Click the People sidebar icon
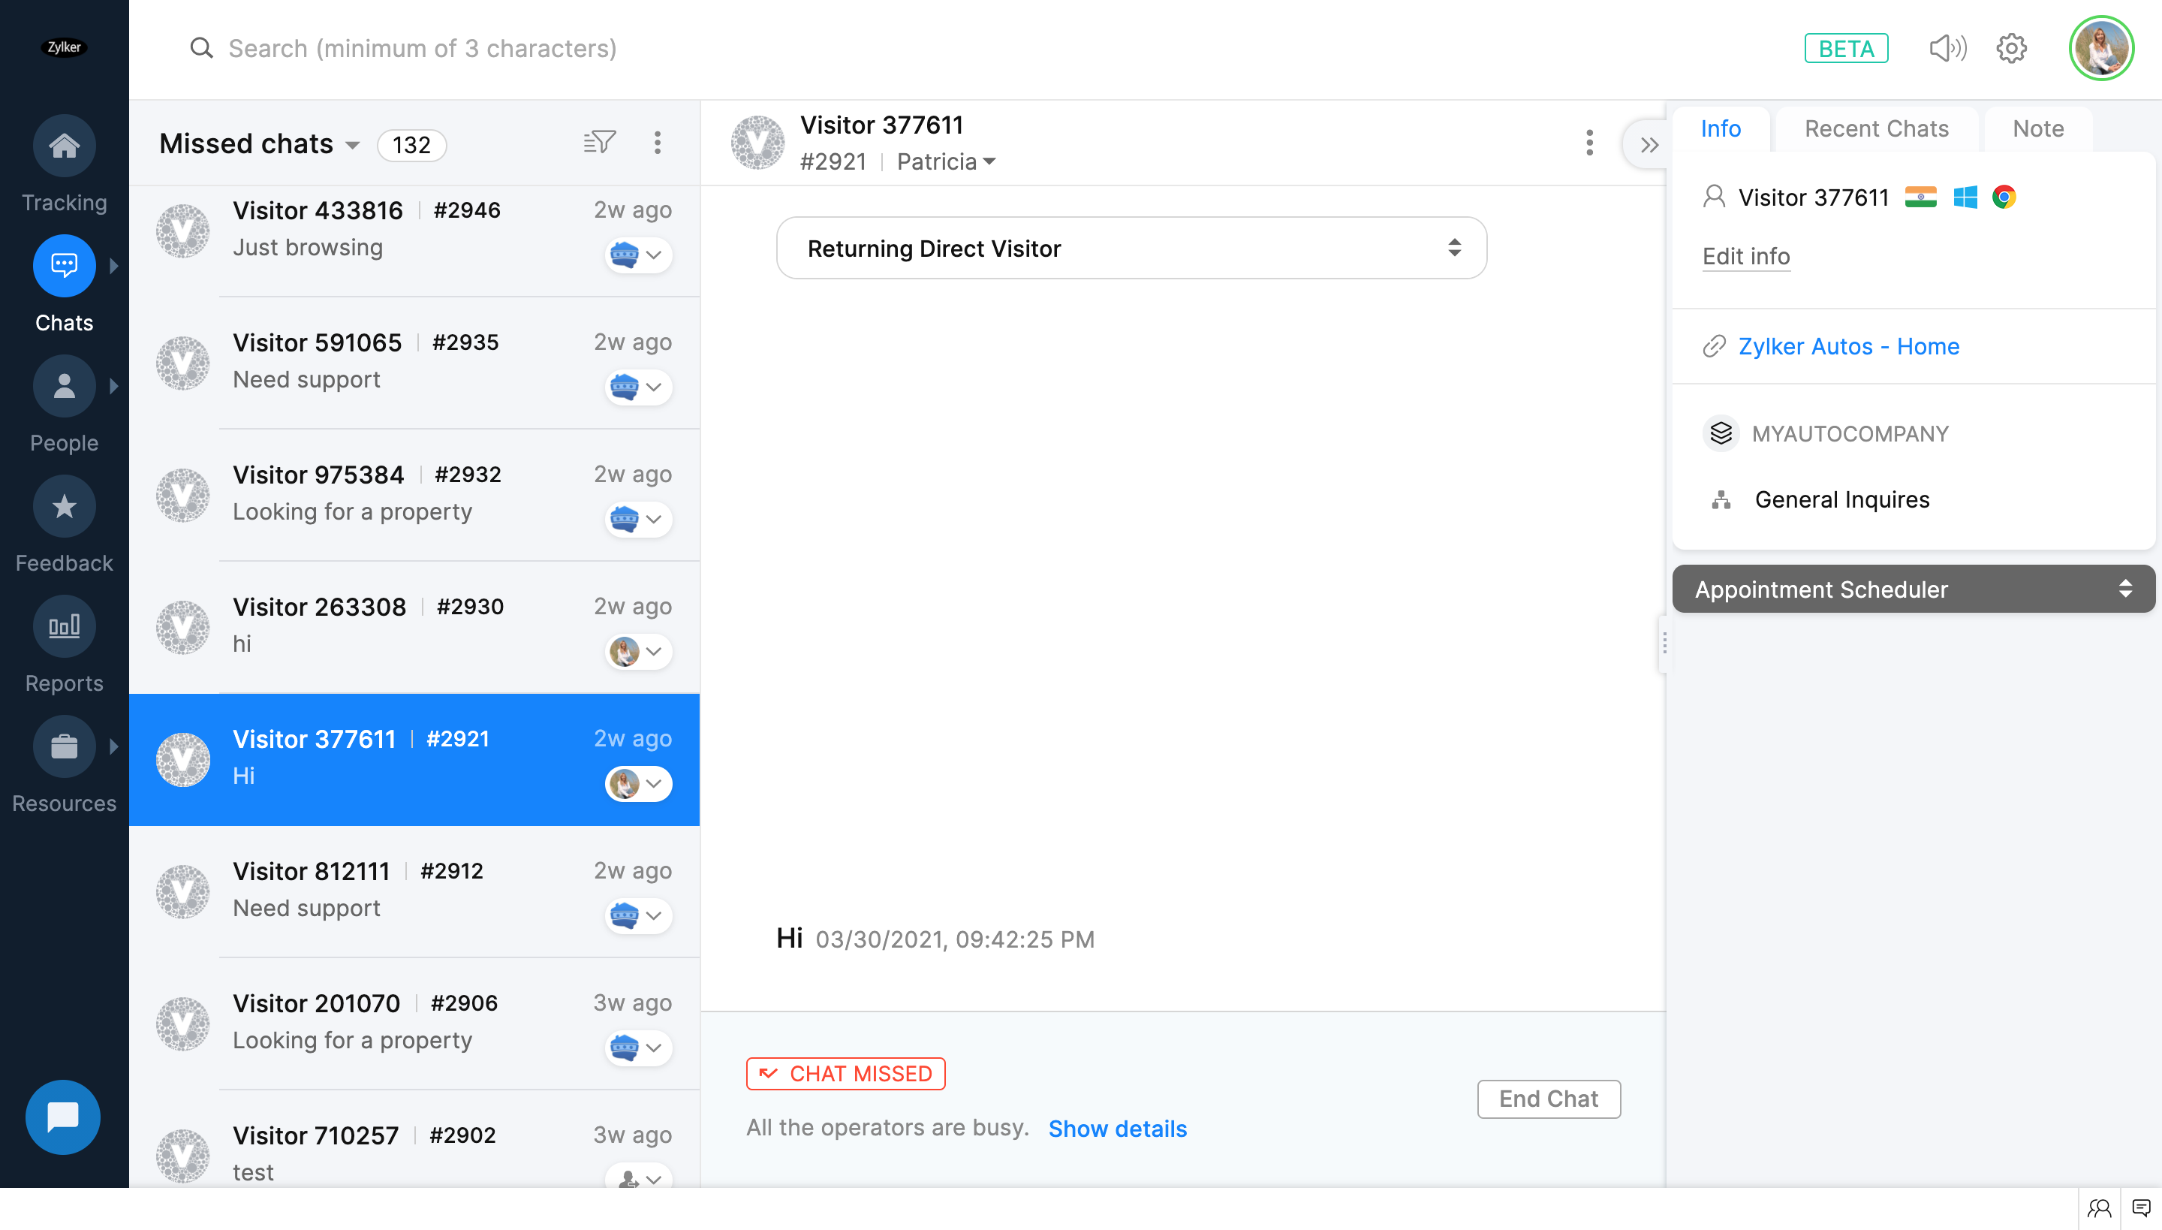This screenshot has height=1230, width=2162. [x=65, y=387]
